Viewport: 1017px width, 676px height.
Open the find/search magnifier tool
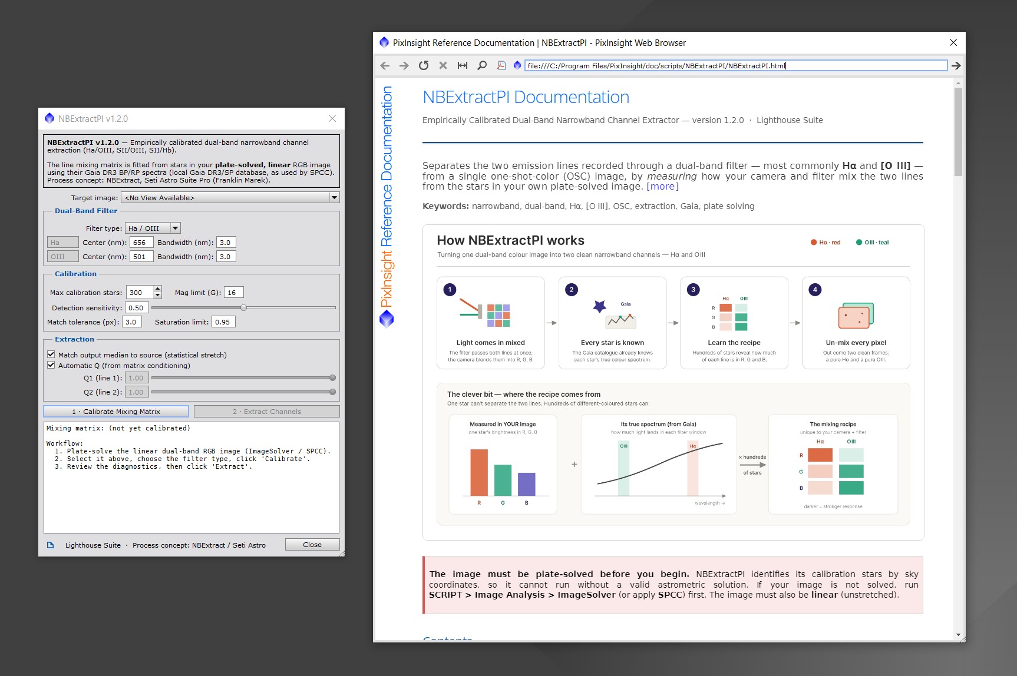point(482,65)
